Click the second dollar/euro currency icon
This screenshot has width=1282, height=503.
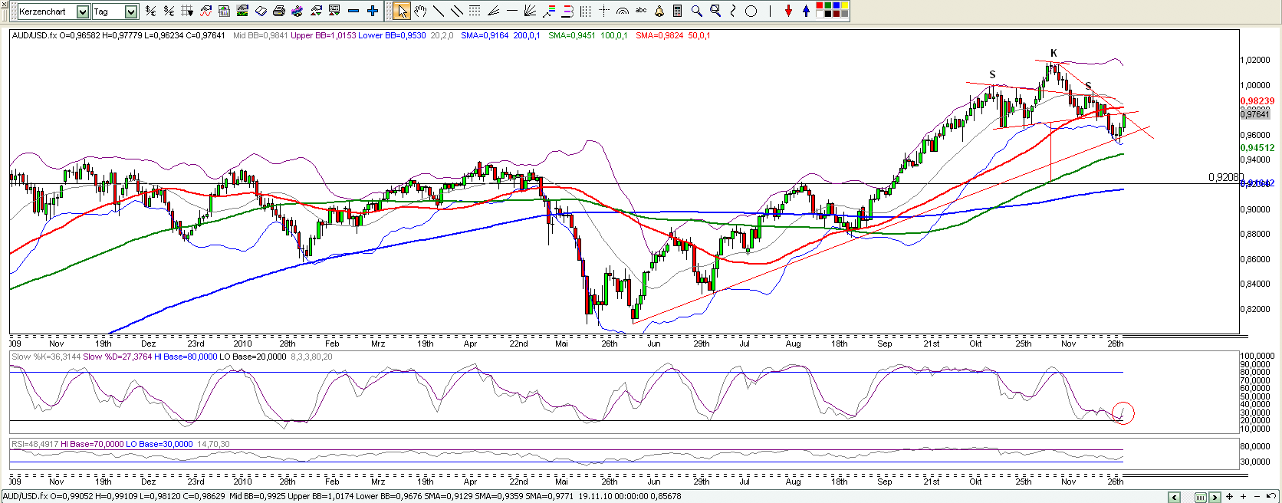tap(169, 11)
